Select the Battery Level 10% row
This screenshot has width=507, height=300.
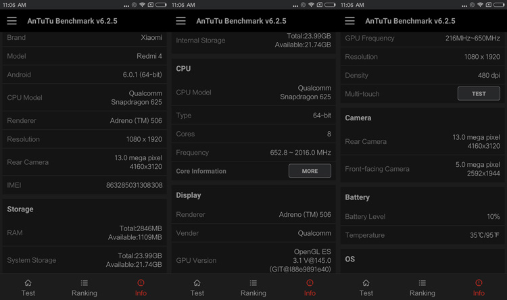point(422,217)
